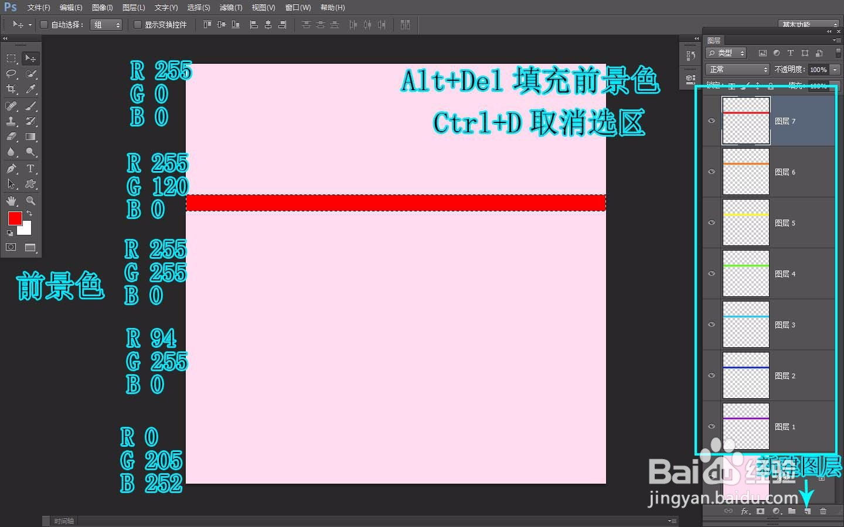844x527 pixels.
Task: Select the Type tool
Action: pyautogui.click(x=30, y=169)
